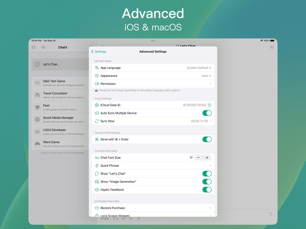Click the Permission label
The height and width of the screenshot is (229, 306).
click(x=108, y=84)
